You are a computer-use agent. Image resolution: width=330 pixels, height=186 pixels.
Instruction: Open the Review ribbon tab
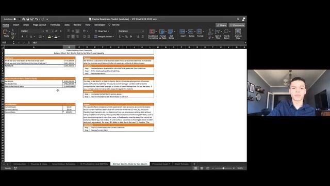pos(77,25)
